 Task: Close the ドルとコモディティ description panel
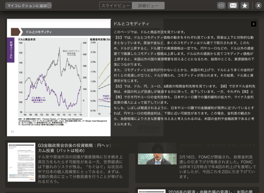coord(254,24)
